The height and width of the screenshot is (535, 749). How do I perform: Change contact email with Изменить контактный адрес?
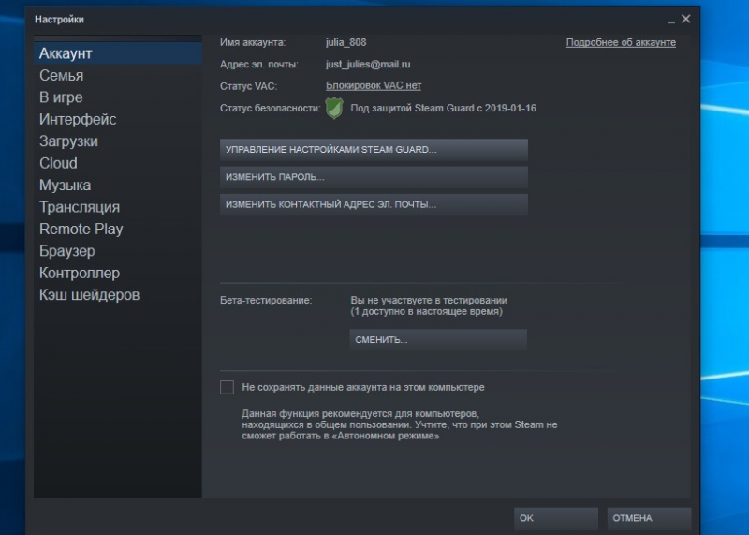coord(374,204)
